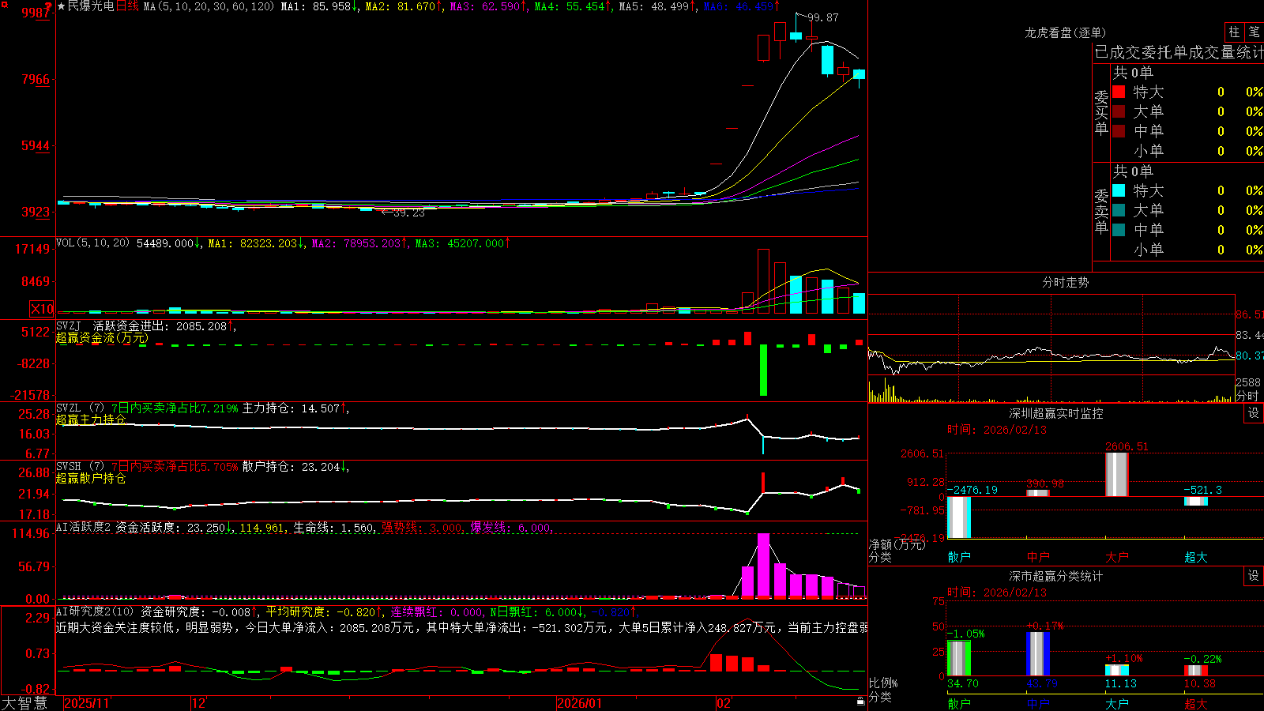Image resolution: width=1264 pixels, height=711 pixels.
Task: Click the 委卖单 vertical label
Action: [1101, 211]
